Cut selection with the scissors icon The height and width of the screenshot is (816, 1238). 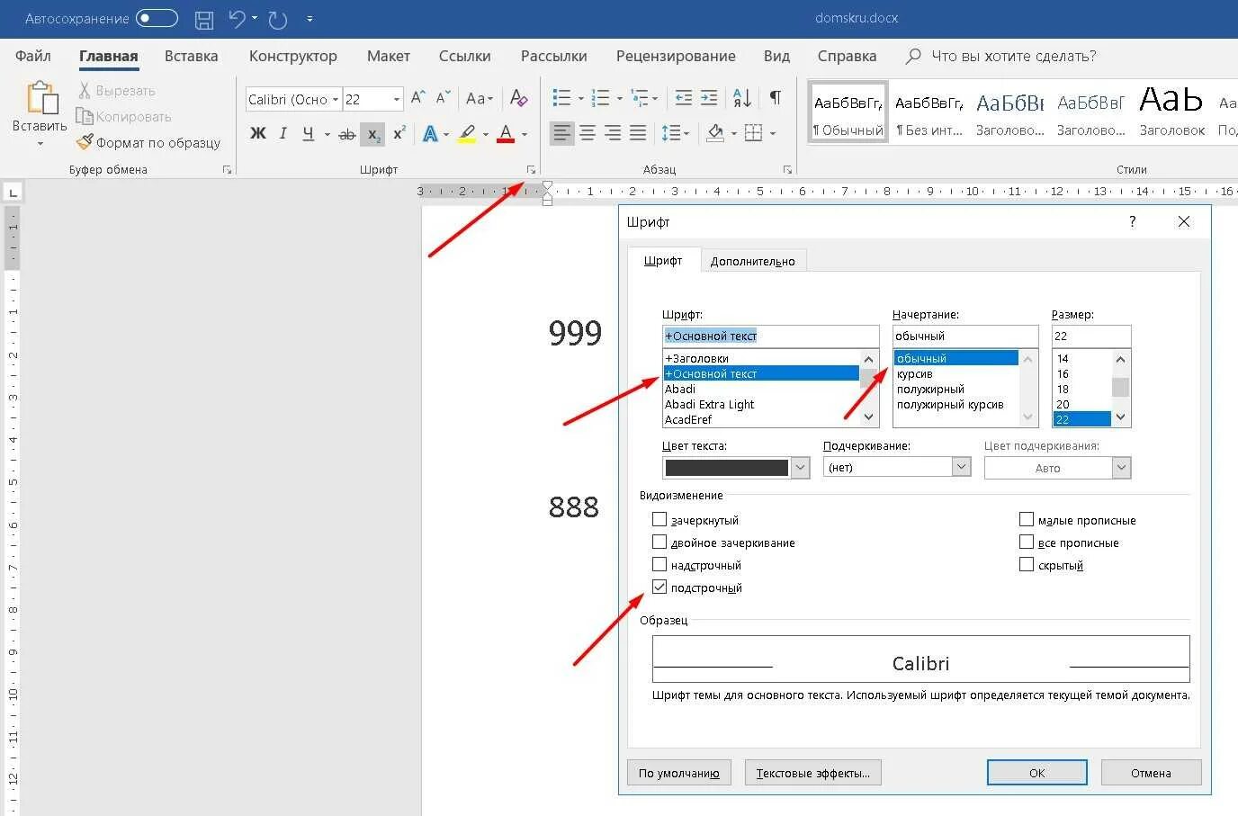[x=85, y=90]
